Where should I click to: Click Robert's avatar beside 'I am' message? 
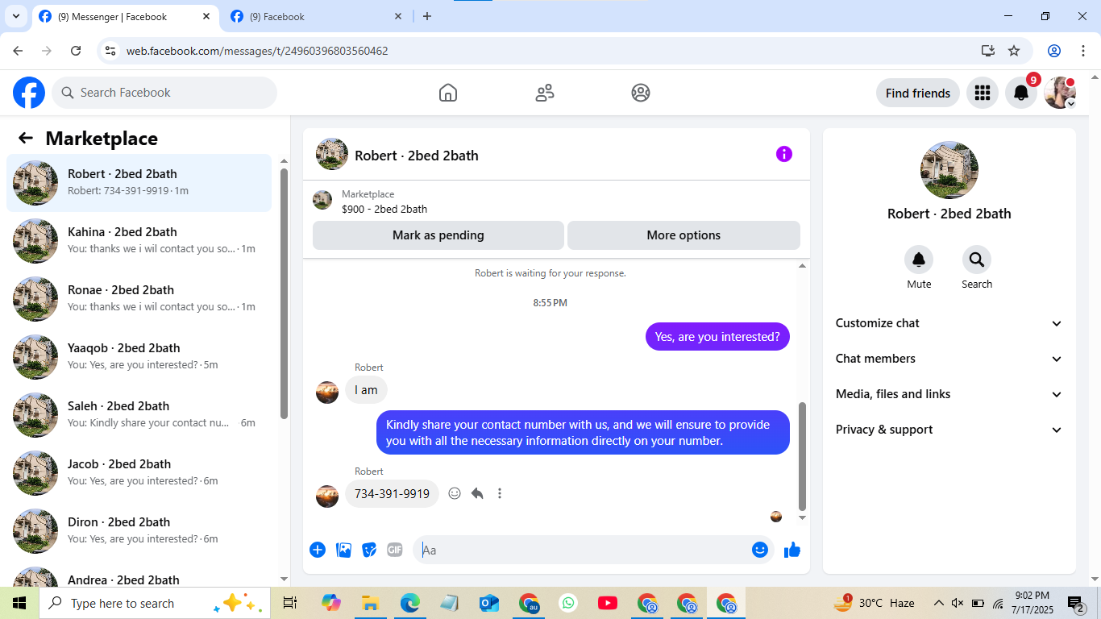click(327, 392)
